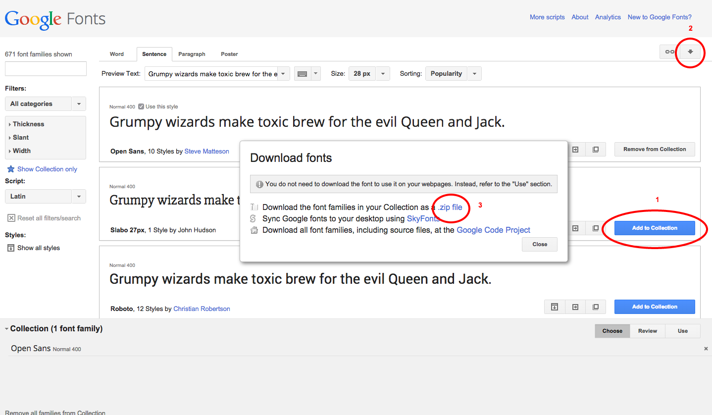712x415 pixels.
Task: Open the Steve Matteson designer link
Action: click(x=207, y=151)
